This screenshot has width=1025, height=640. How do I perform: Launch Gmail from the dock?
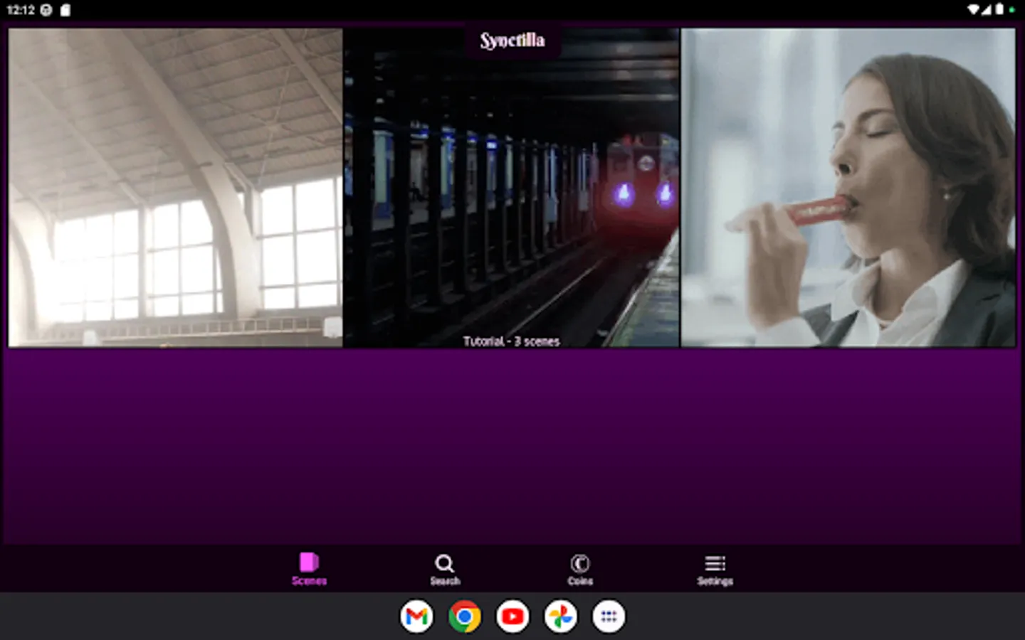pos(416,617)
